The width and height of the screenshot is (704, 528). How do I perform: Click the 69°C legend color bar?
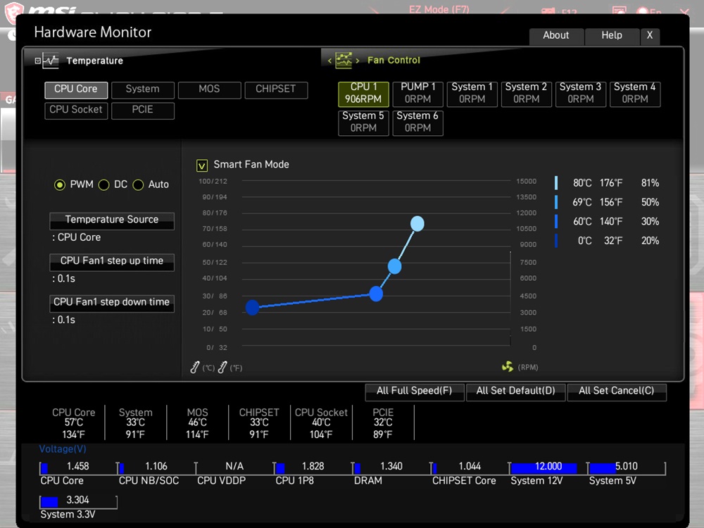coord(556,202)
